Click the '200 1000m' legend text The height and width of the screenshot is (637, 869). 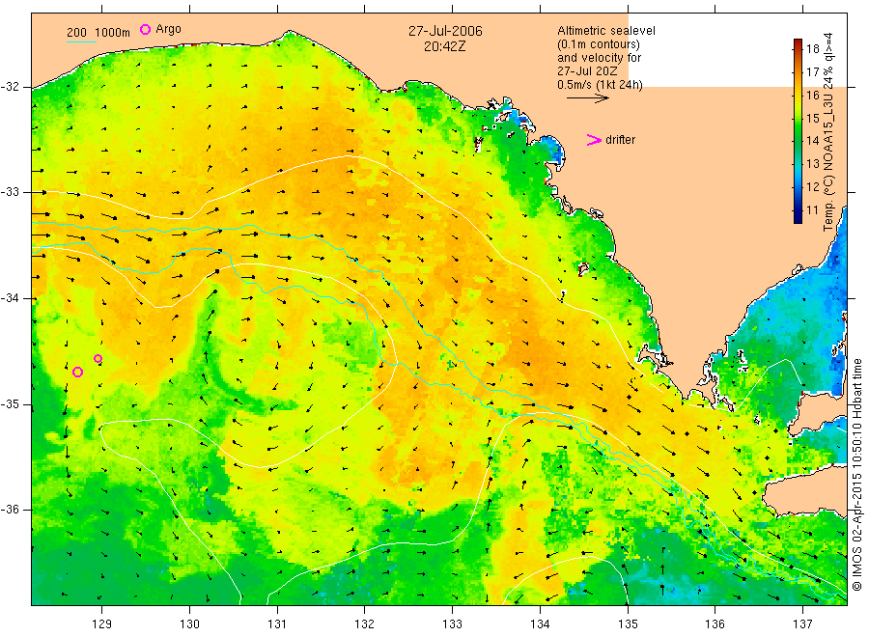coord(98,33)
